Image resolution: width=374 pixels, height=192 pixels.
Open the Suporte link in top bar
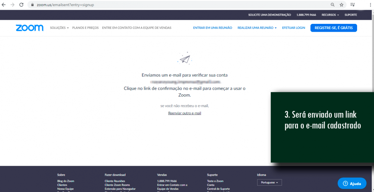pos(351,15)
